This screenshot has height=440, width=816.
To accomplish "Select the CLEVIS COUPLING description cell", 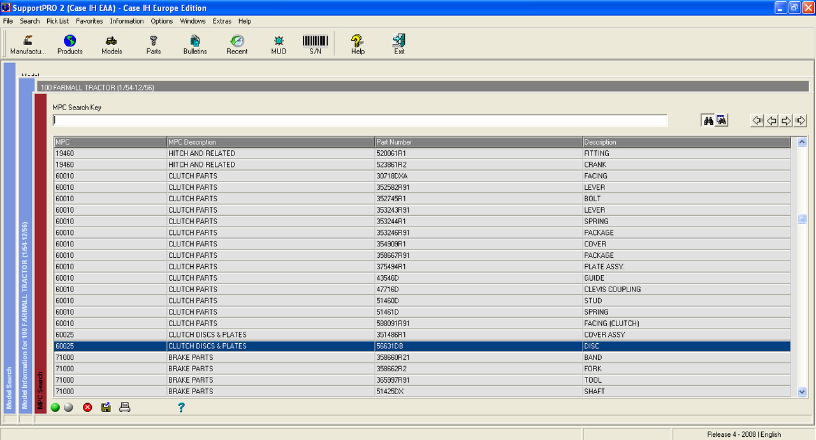I will click(687, 290).
